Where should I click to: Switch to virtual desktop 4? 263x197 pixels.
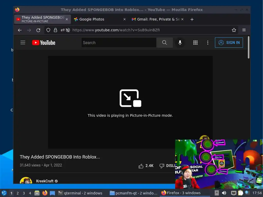point(30,193)
